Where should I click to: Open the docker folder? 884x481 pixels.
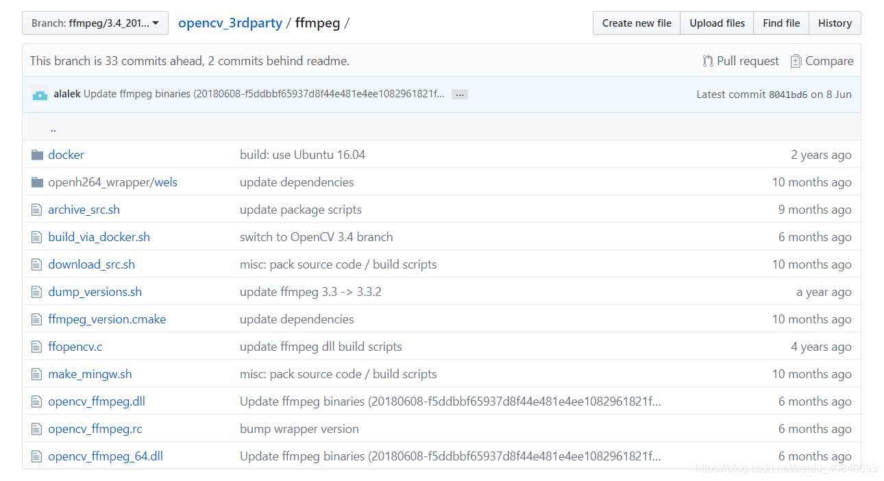click(x=66, y=155)
